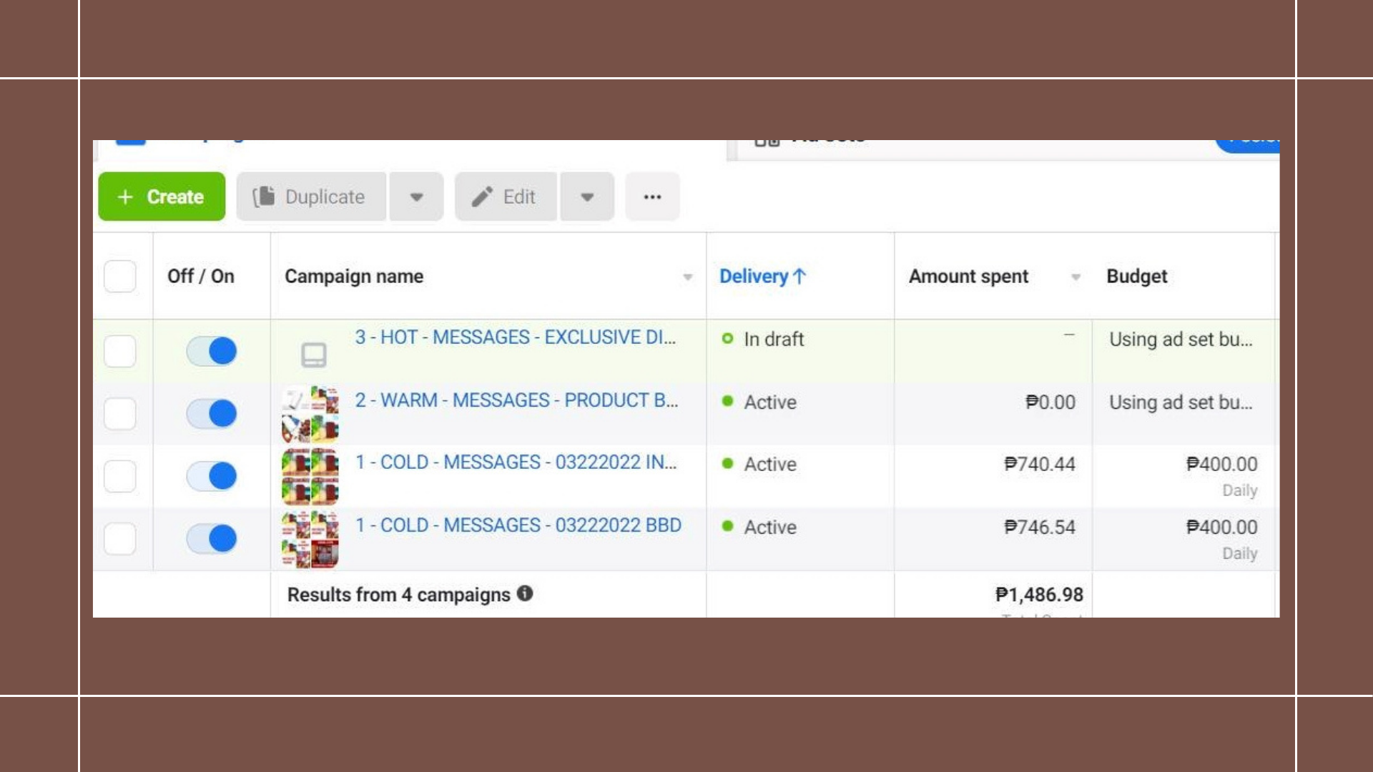This screenshot has height=772, width=1373.
Task: Open the Duplicate dropdown arrow
Action: coord(416,197)
